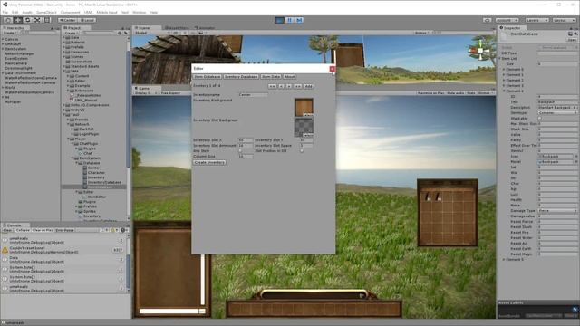The image size is (580, 326).
Task: Select the Move tool in toolbar
Action: coord(18,20)
